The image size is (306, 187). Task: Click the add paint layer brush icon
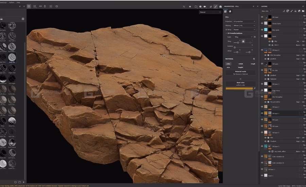coord(292,11)
